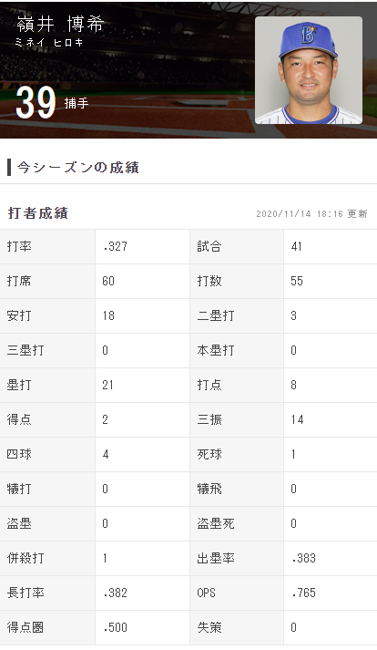Screen dimensions: 377x650
Task: Select the player name 嶺井 博希
Action: [x=60, y=25]
